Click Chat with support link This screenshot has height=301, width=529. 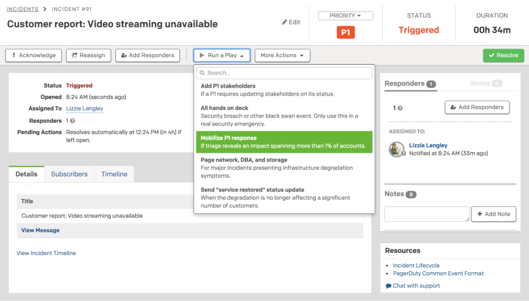[413, 286]
